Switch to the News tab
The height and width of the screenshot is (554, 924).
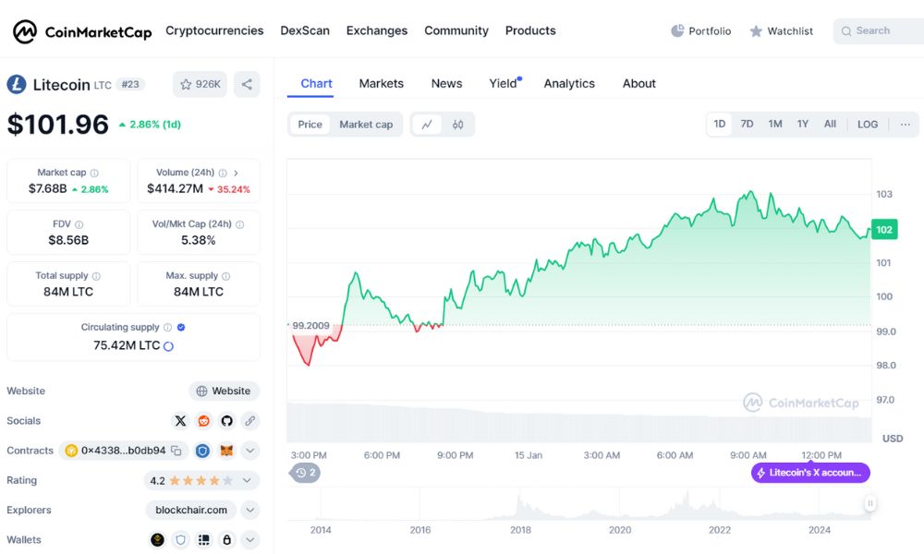point(446,84)
